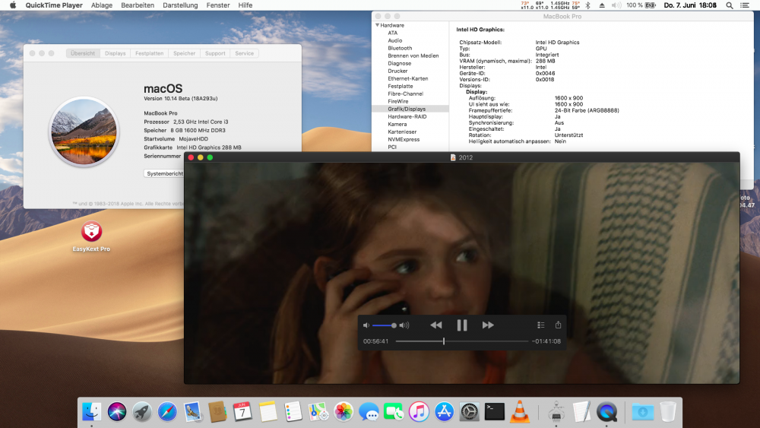Open System Preferences from the Dock
760x428 pixels.
(x=469, y=412)
